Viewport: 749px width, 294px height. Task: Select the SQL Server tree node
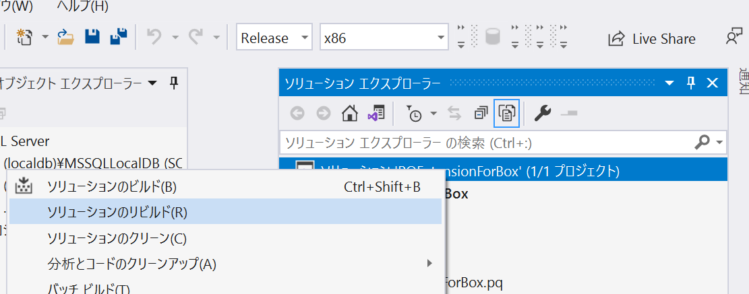click(x=25, y=141)
